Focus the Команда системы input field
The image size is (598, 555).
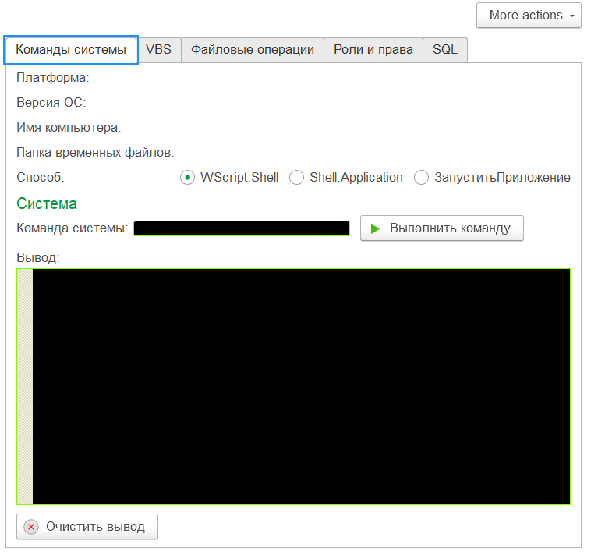pos(242,228)
